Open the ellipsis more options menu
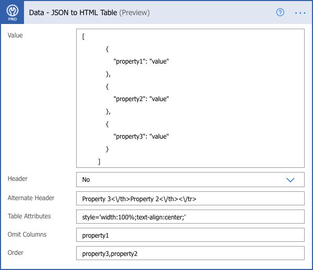 point(300,13)
